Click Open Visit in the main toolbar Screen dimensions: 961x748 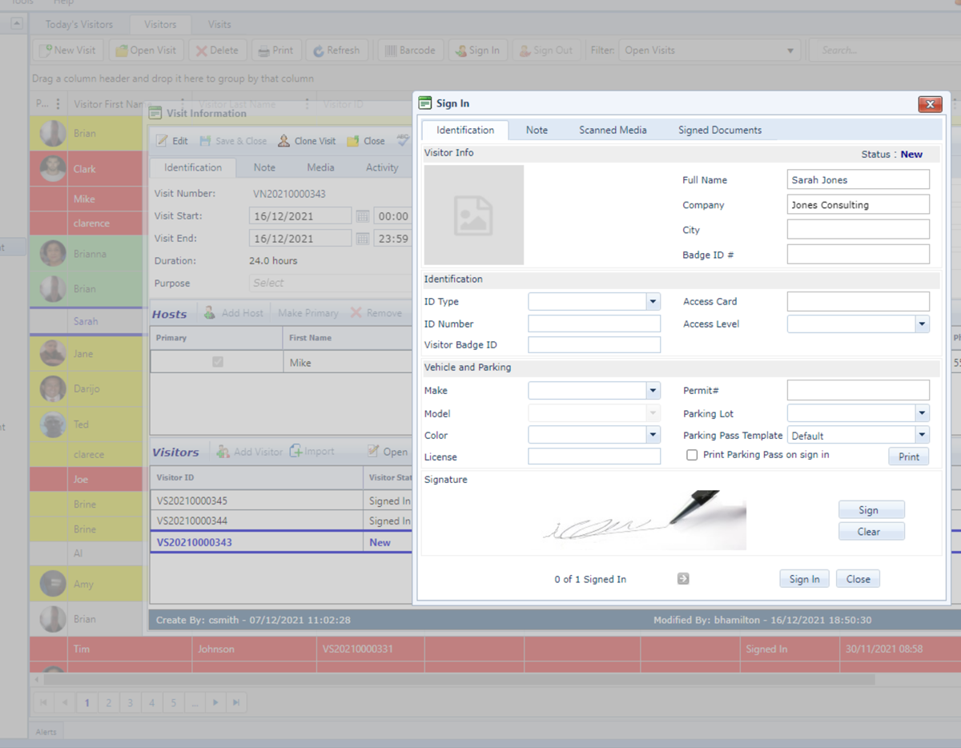pyautogui.click(x=147, y=50)
